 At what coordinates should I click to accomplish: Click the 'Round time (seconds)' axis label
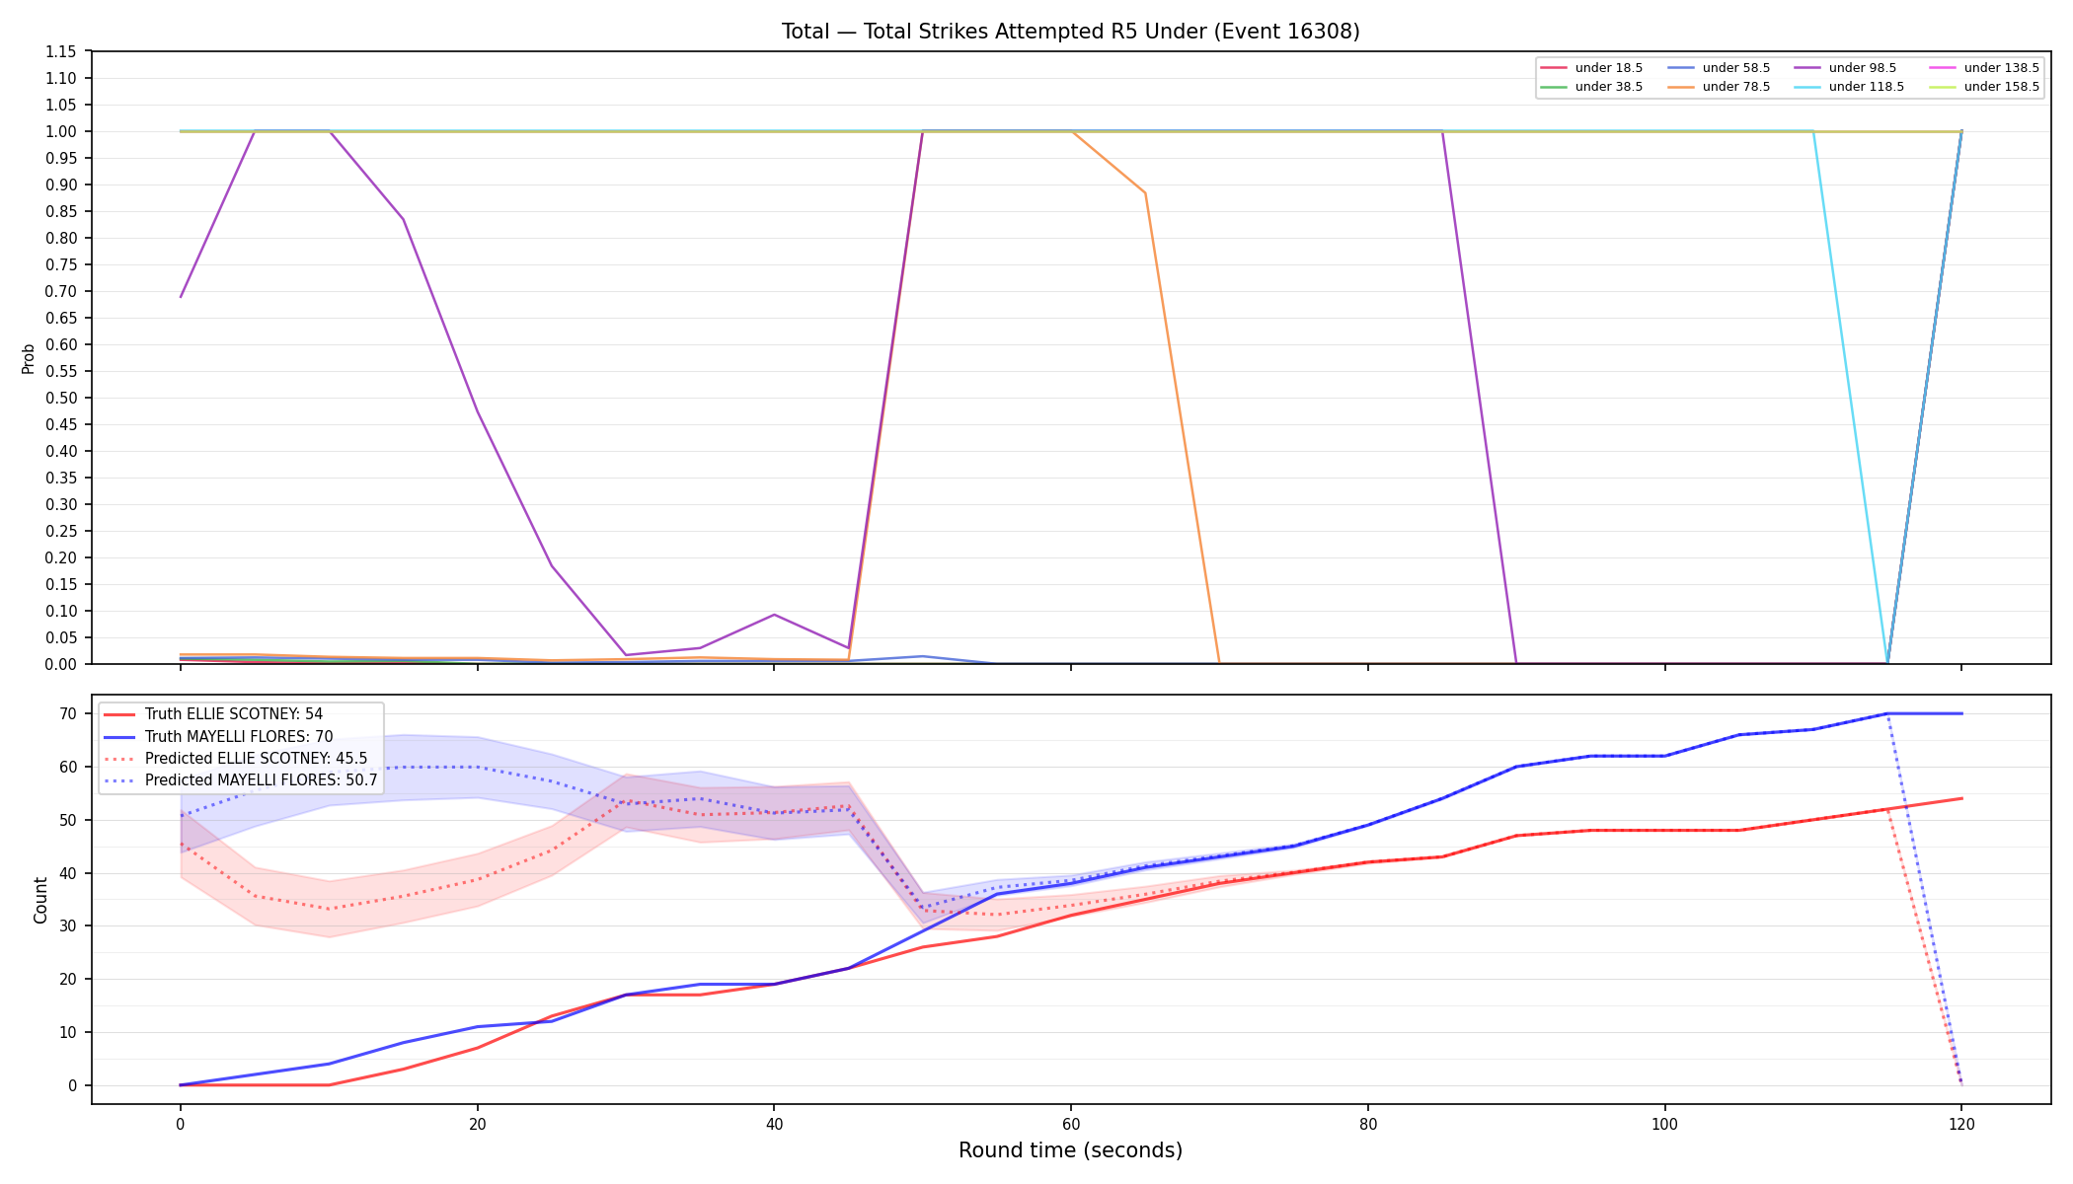coord(1070,1150)
